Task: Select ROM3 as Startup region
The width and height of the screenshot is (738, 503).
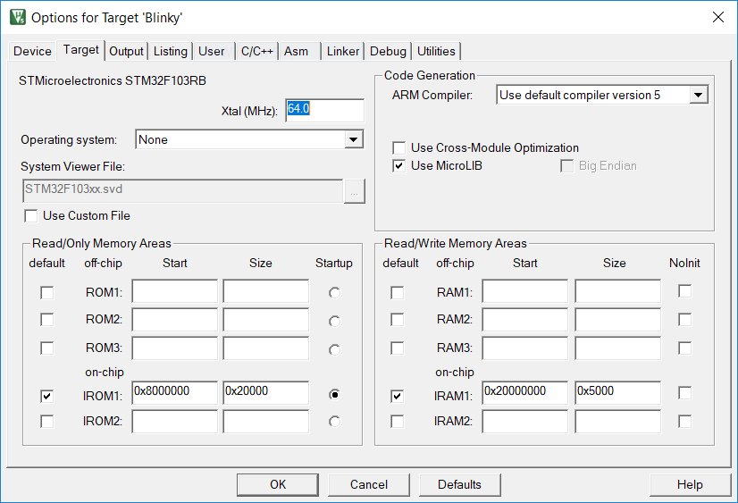Action: point(335,349)
